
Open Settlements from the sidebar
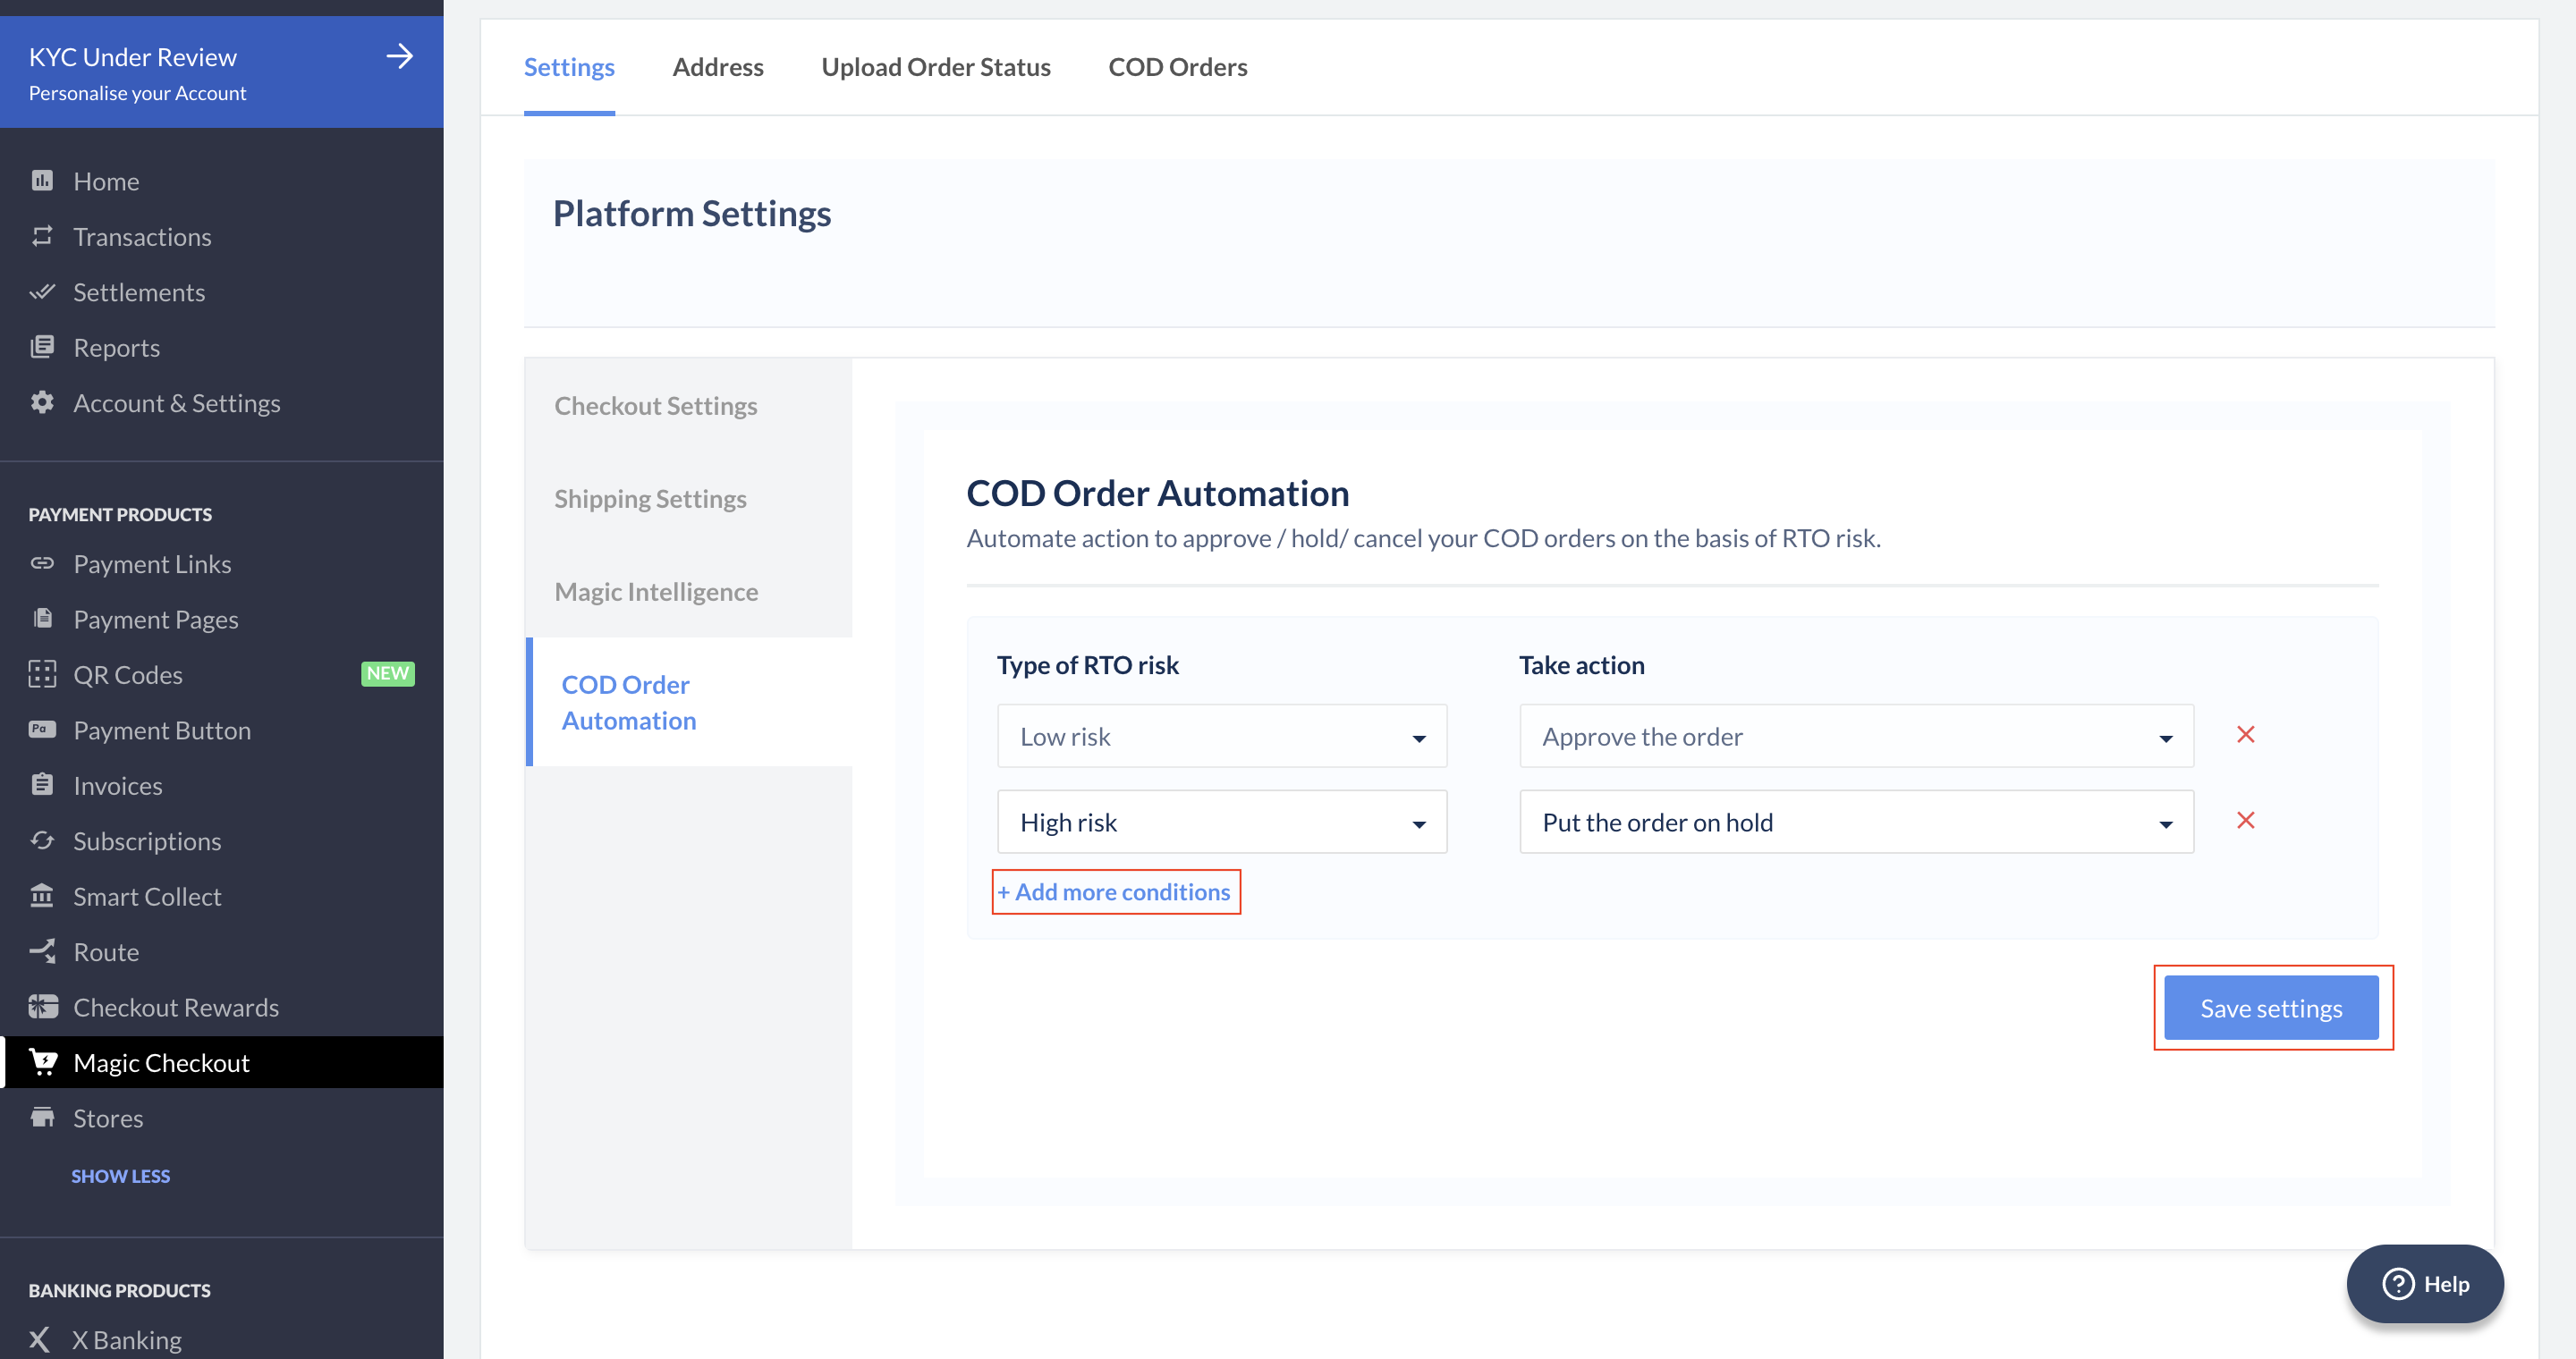[43, 291]
